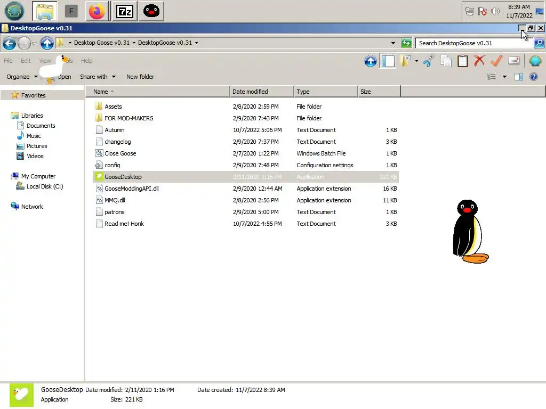
Task: Toggle the preview pane button
Action: [519, 77]
